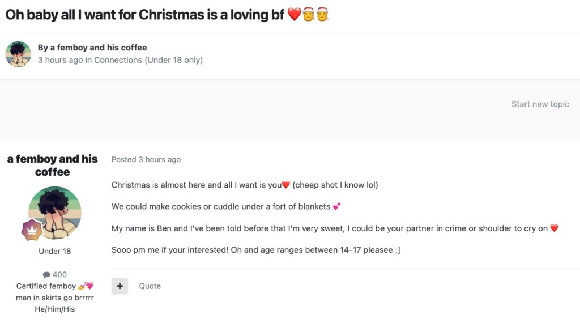
Task: Start new topic
Action: 540,104
